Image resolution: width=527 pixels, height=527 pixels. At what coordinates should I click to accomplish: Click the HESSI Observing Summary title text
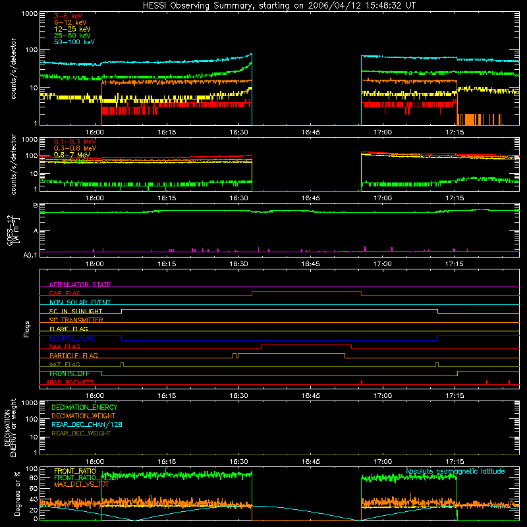[x=279, y=5]
